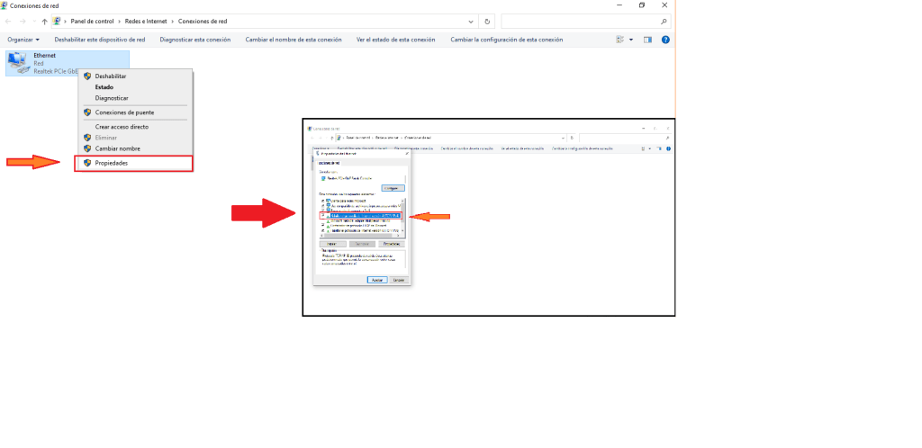This screenshot has width=922, height=448.
Task: Click inside the search input field
Action: coord(578,22)
